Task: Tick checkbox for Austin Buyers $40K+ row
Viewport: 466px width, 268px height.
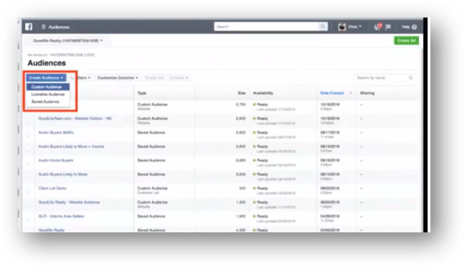Action: (x=28, y=135)
